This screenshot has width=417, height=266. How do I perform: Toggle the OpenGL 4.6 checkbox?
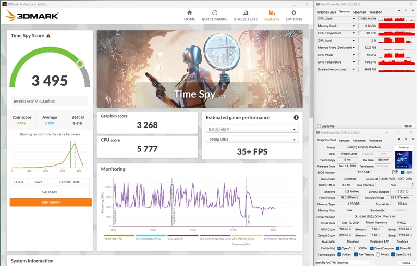(x=393, y=255)
